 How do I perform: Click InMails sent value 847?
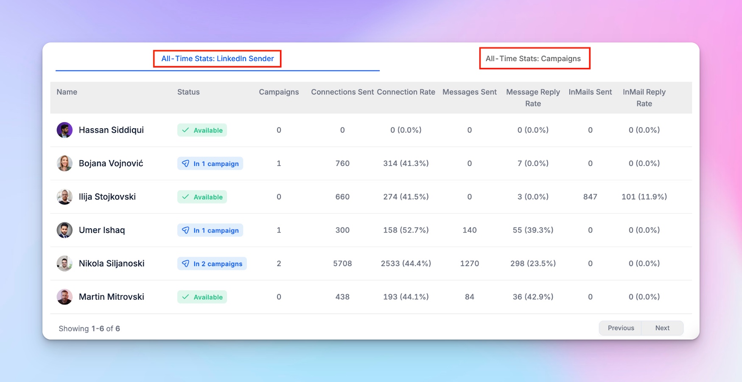(590, 197)
